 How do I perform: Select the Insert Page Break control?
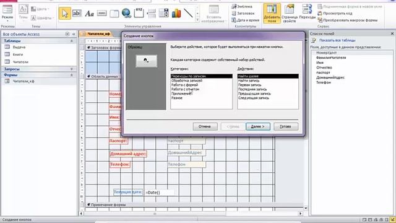click(x=151, y=13)
